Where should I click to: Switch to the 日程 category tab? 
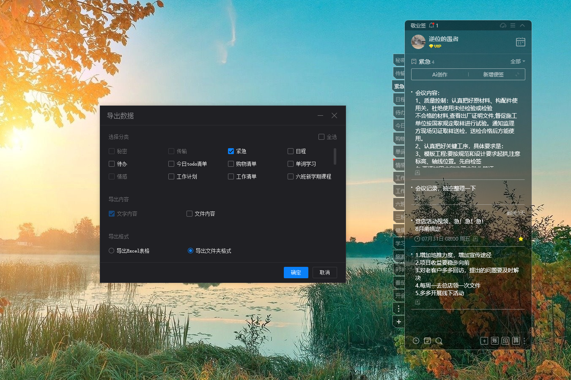399,99
